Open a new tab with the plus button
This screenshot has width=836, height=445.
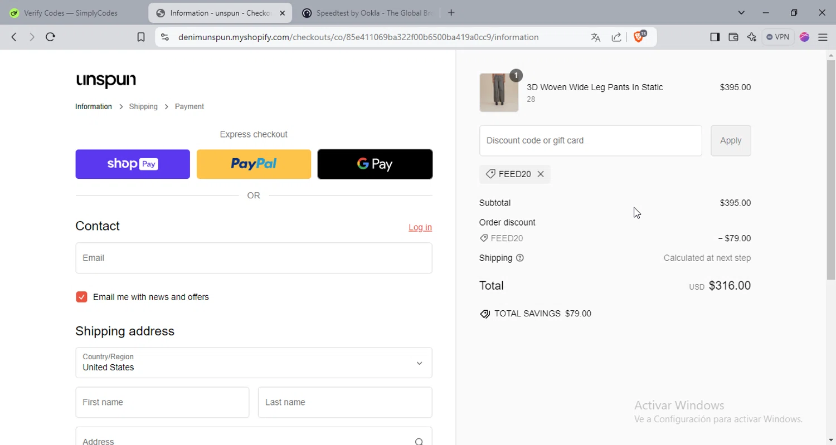click(451, 13)
